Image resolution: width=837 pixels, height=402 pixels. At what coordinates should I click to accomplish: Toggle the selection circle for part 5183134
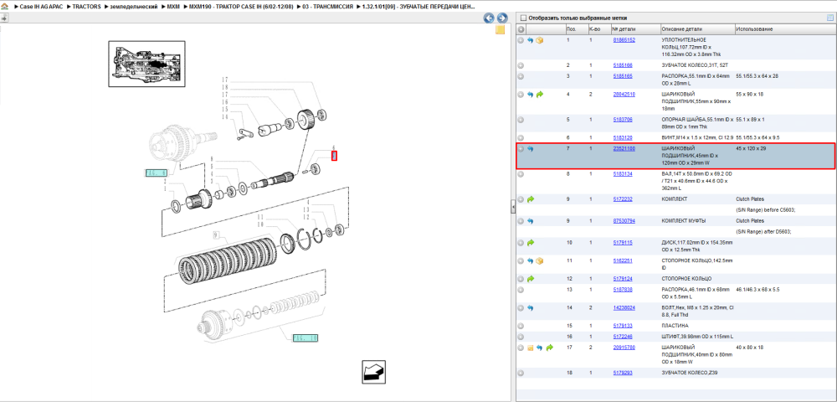[x=521, y=174]
